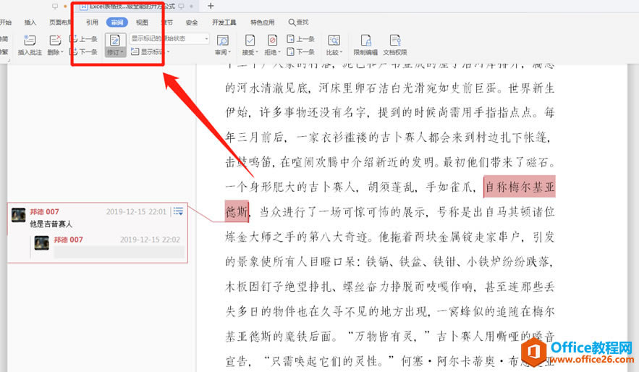Click monitor icon on Excel document tab
Image resolution: width=639 pixels, height=372 pixels.
182,6
